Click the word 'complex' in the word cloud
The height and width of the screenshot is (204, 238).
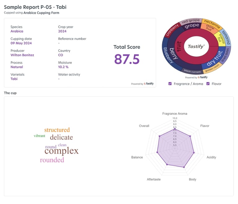[61, 151]
